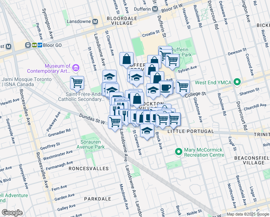Click the Lansdowne subway station icon

pyautogui.click(x=95, y=22)
